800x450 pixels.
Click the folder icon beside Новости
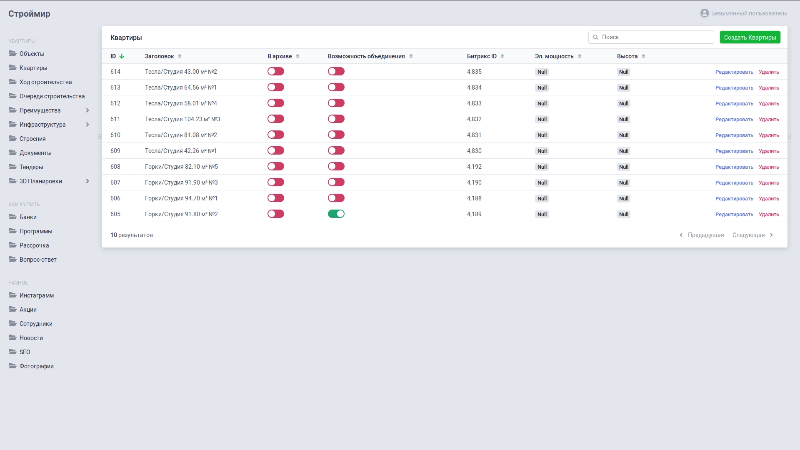click(x=12, y=337)
